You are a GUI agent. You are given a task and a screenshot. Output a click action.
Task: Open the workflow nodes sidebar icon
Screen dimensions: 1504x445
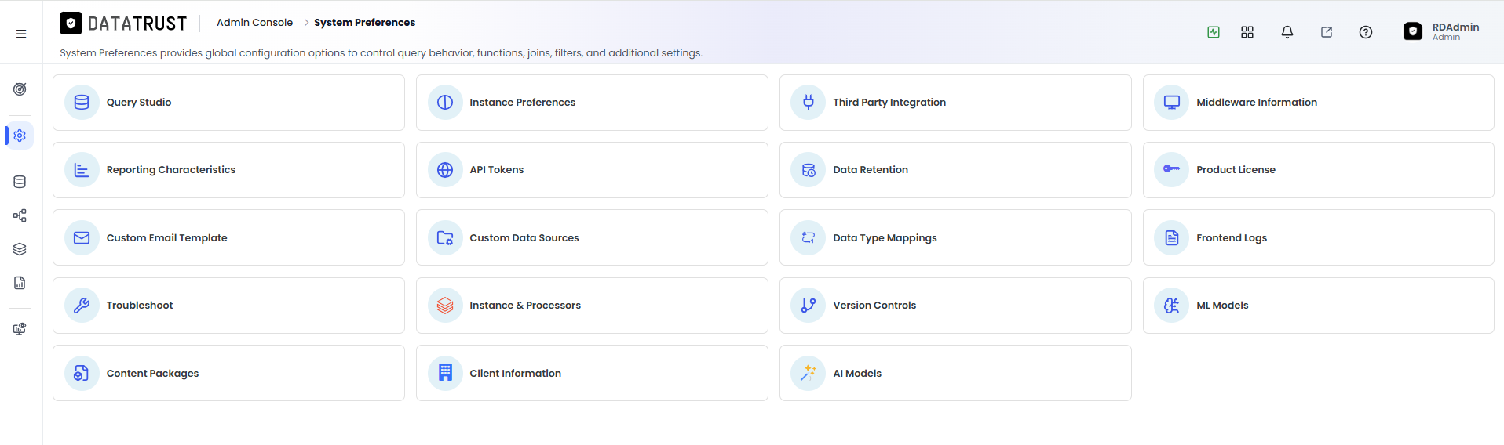(x=20, y=215)
